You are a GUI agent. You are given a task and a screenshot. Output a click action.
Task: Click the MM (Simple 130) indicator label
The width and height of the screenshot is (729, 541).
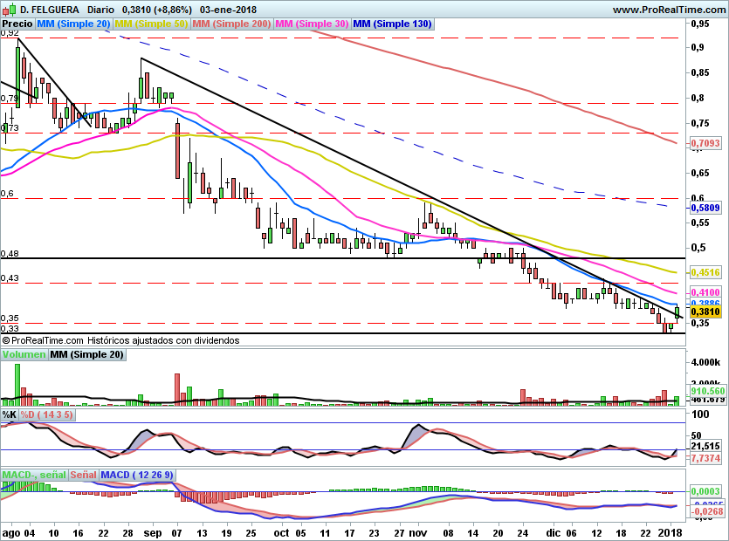[x=392, y=24]
